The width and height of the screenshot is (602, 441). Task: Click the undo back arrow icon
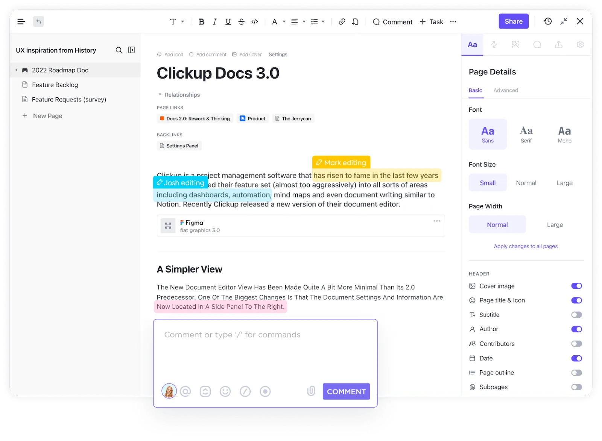38,21
